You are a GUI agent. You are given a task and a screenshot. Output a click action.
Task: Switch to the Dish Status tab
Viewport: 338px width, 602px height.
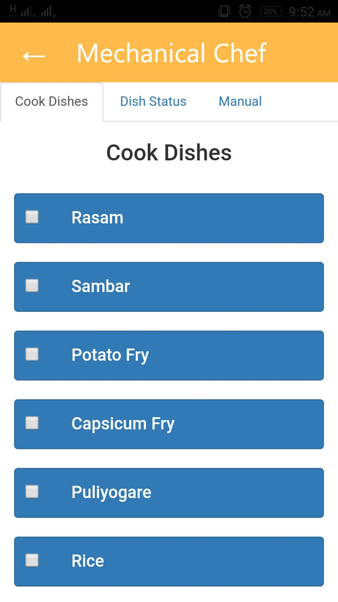pyautogui.click(x=153, y=101)
